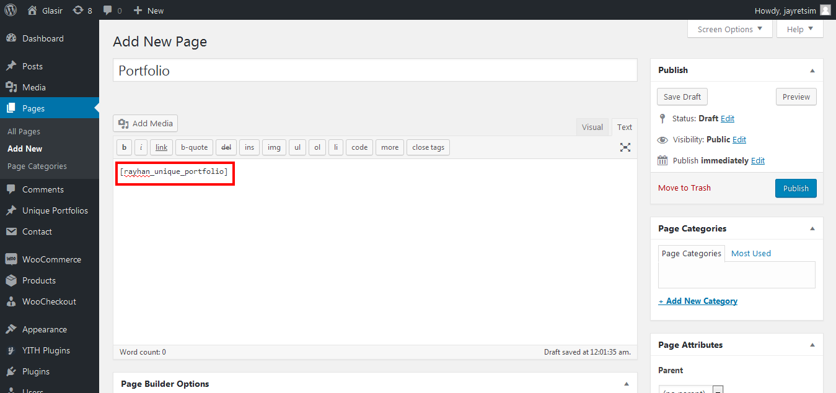Click the more quicktag button
This screenshot has height=393, width=836.
click(x=390, y=147)
